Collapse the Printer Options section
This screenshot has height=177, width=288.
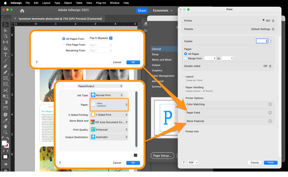(x=184, y=98)
